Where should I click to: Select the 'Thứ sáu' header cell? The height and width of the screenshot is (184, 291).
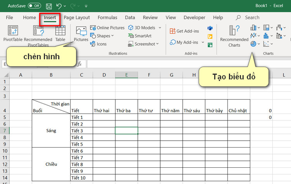click(194, 107)
